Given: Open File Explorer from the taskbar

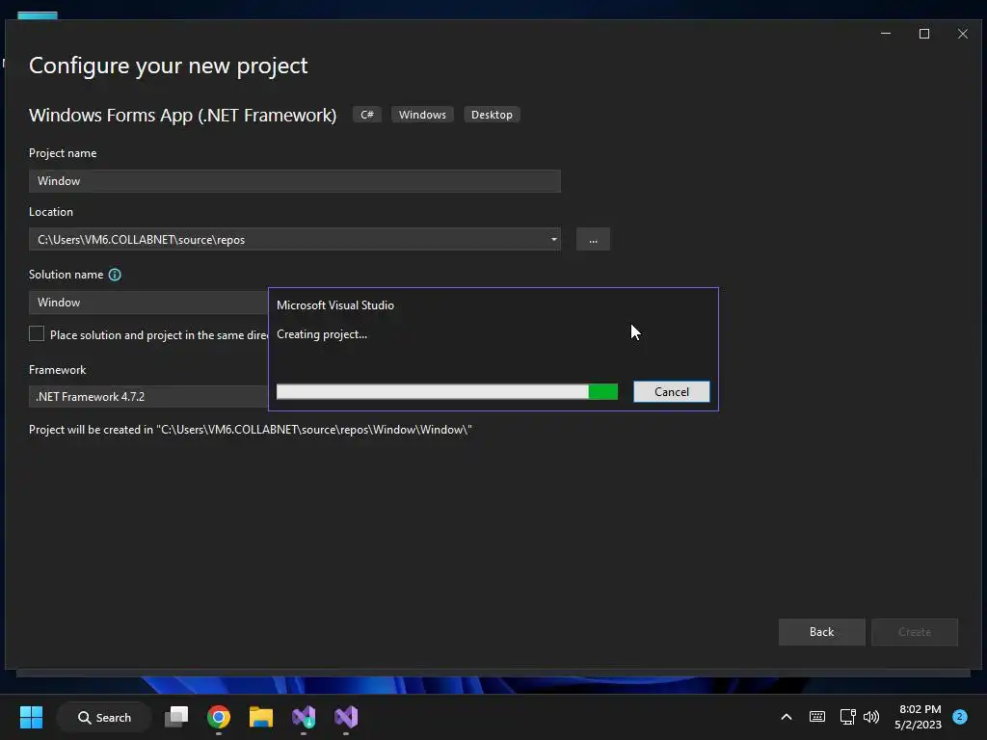Looking at the screenshot, I should click(x=260, y=717).
